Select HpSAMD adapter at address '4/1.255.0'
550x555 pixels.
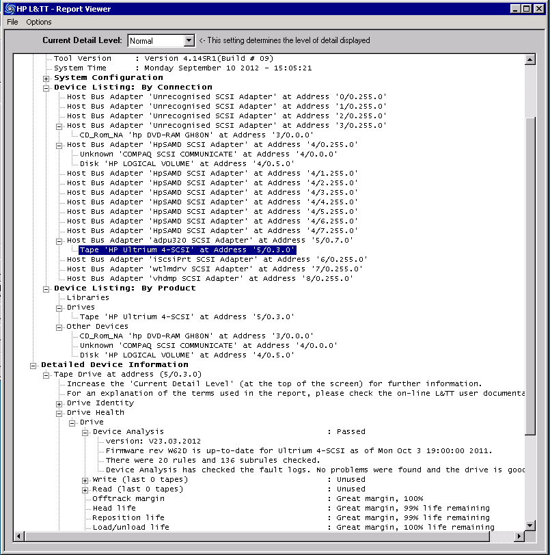tap(212, 173)
